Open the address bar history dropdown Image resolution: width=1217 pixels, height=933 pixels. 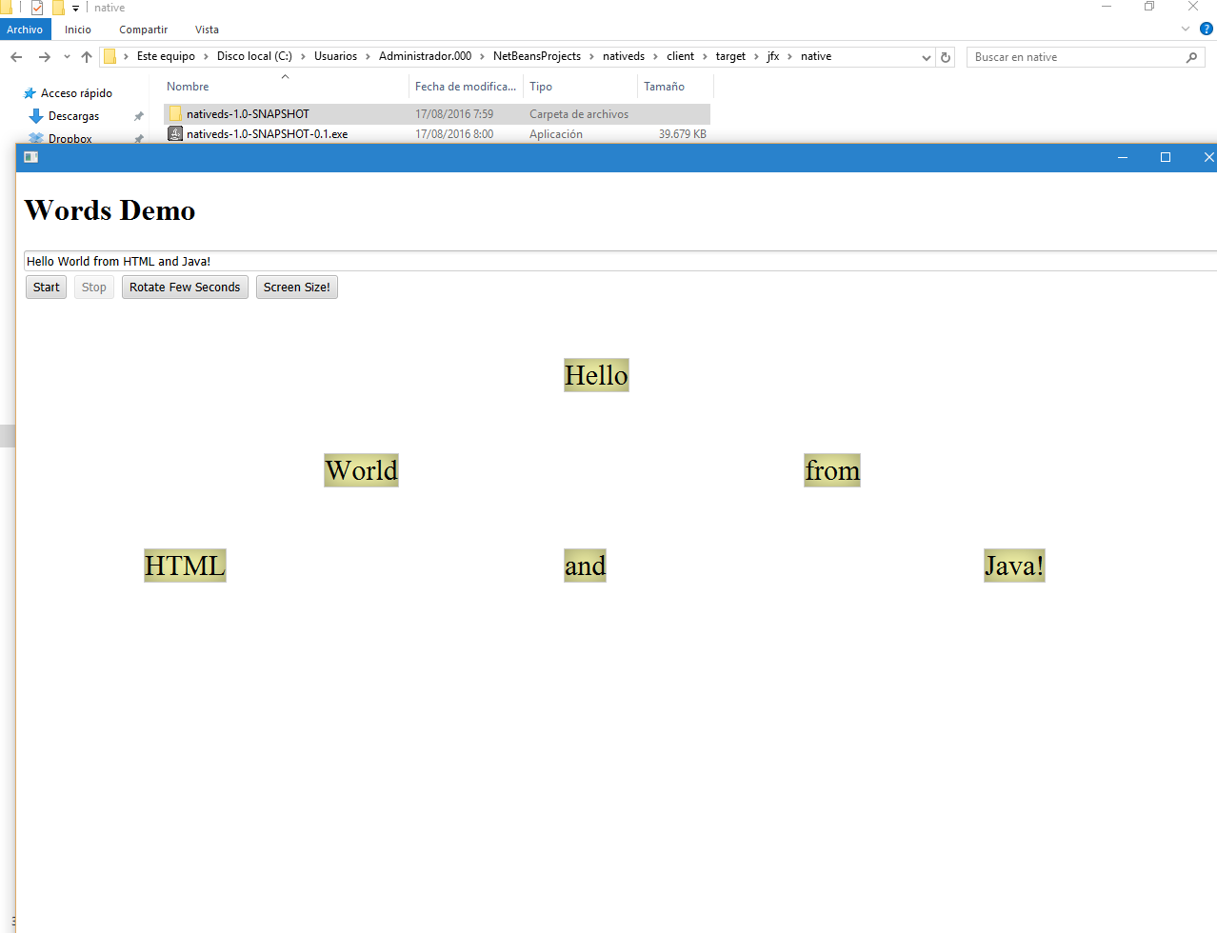click(x=926, y=57)
